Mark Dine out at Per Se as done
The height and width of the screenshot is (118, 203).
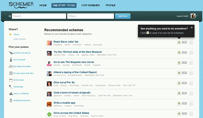(x=191, y=83)
